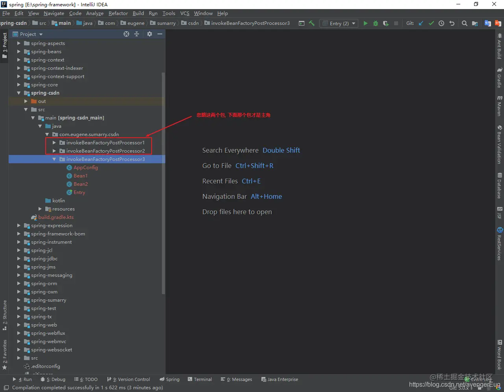The image size is (504, 392).
Task: Open the Entry (2) run configuration dropdown
Action: pyautogui.click(x=339, y=23)
